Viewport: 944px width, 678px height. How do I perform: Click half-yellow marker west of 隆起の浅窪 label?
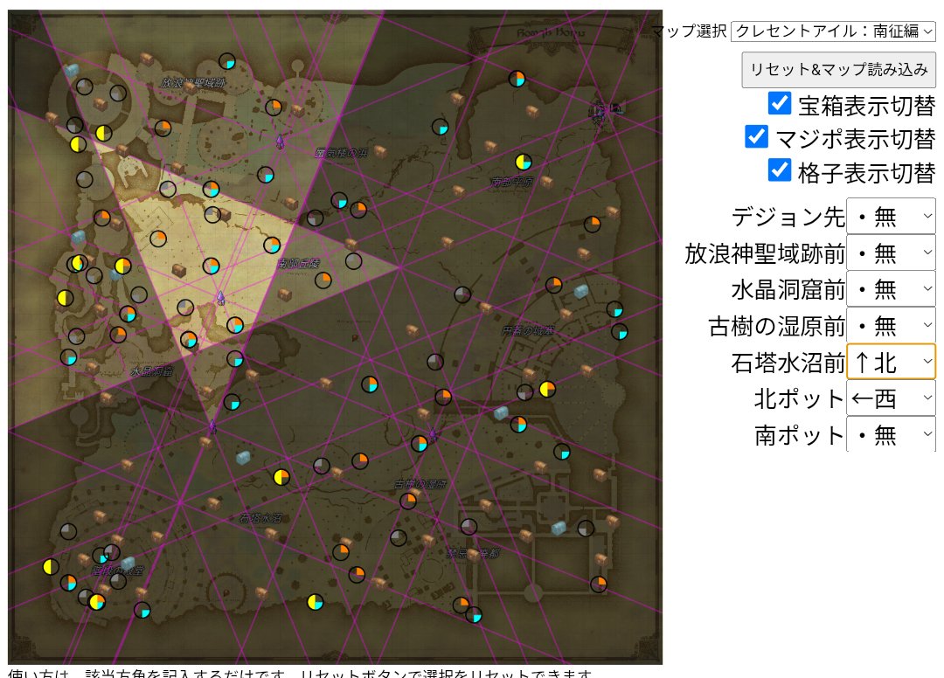pos(51,566)
